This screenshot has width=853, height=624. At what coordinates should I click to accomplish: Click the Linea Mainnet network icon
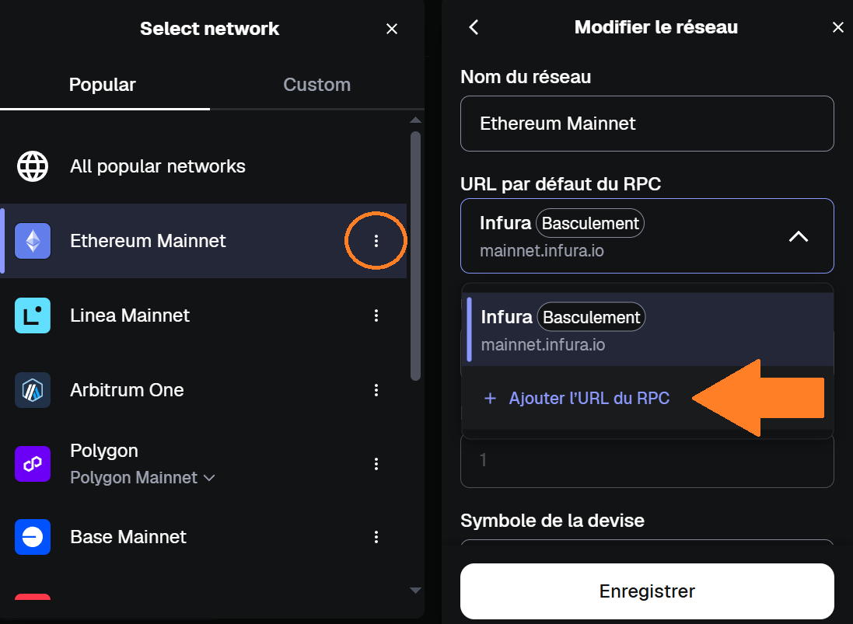(x=31, y=315)
